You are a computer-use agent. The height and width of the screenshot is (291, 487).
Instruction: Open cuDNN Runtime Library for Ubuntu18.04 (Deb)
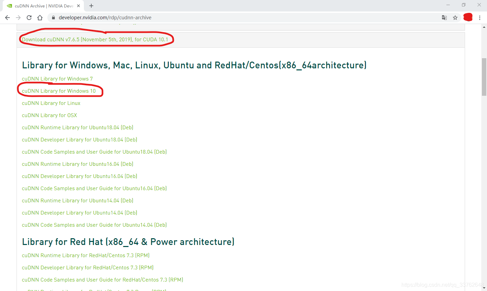point(77,128)
